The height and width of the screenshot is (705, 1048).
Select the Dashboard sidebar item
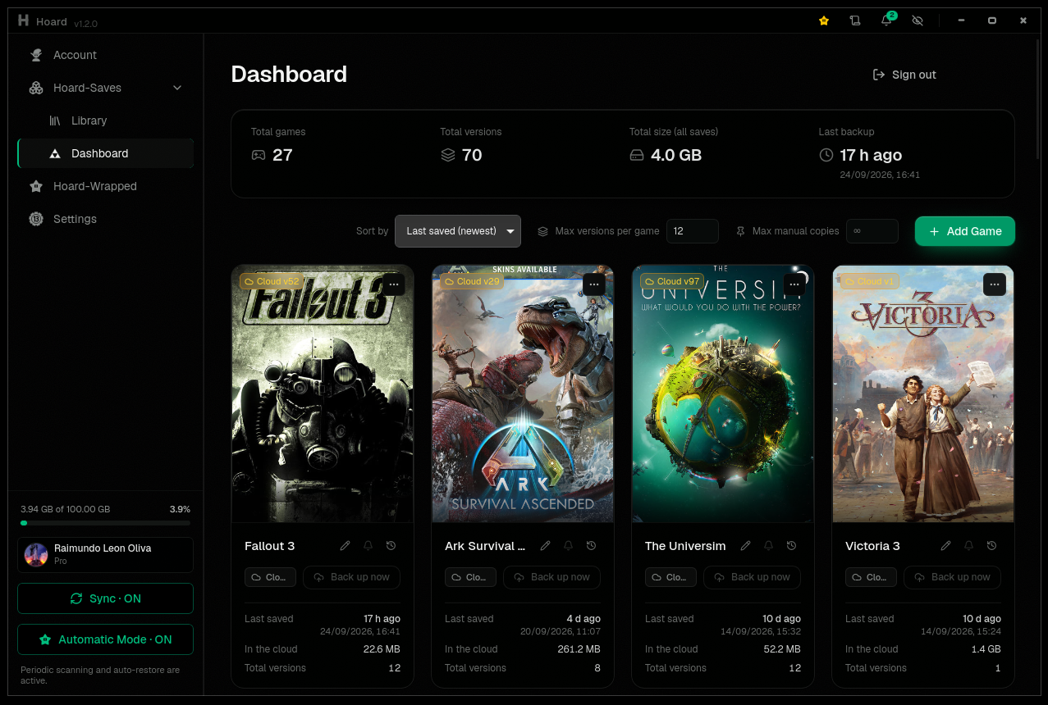click(x=105, y=153)
